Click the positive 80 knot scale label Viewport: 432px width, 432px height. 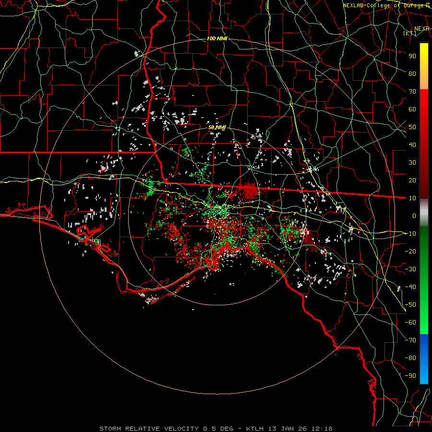pyautogui.click(x=412, y=73)
